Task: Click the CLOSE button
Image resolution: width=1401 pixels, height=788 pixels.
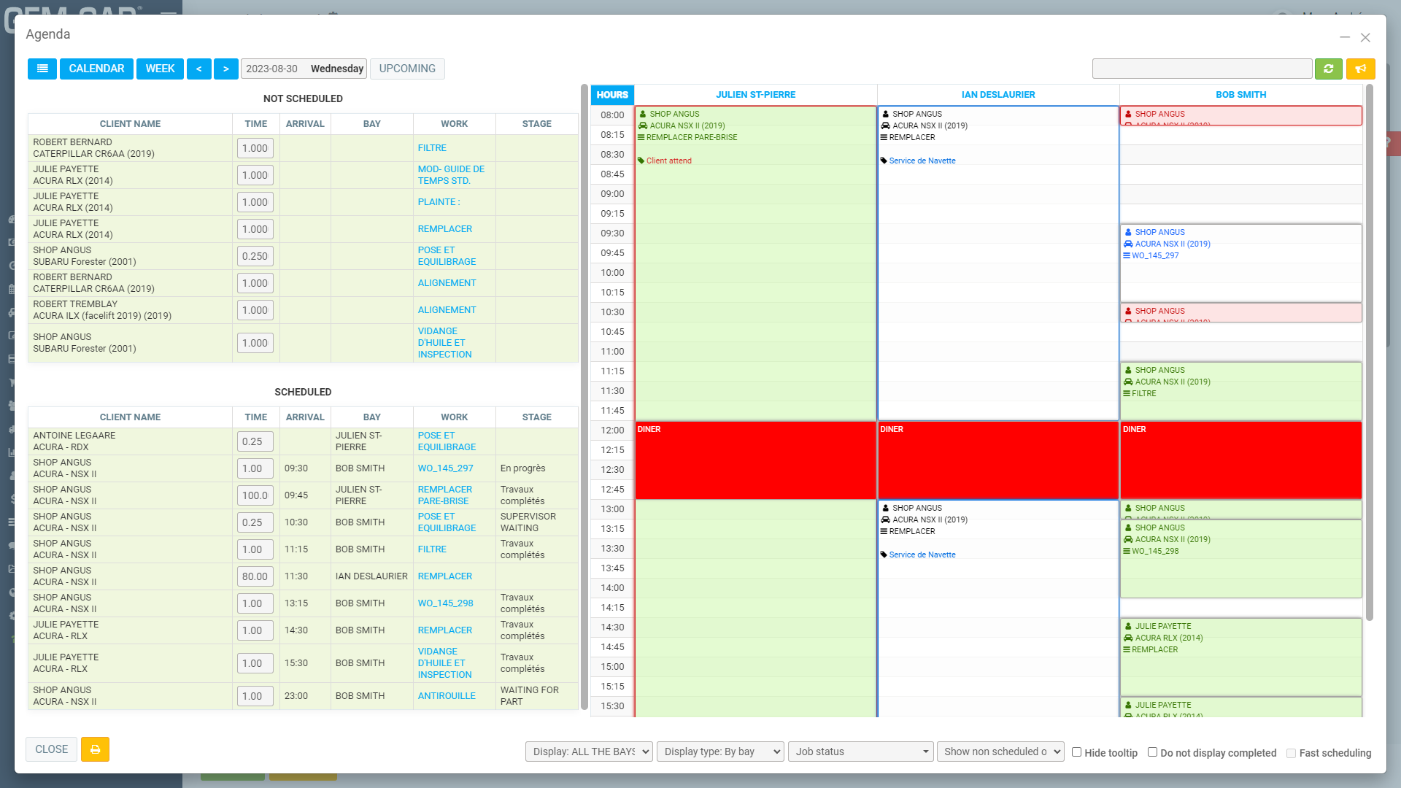Action: 51,749
